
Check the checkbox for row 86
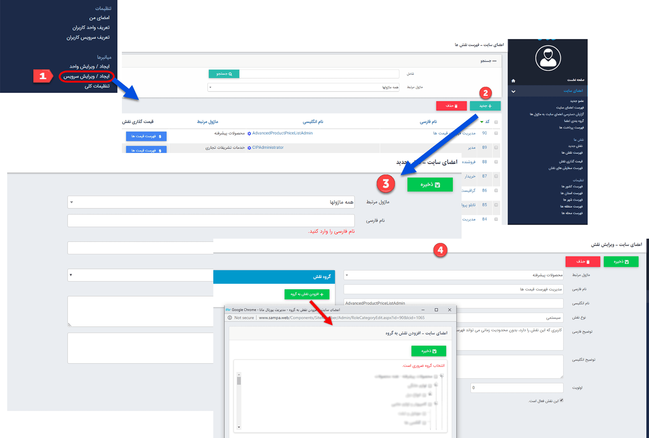tap(496, 190)
